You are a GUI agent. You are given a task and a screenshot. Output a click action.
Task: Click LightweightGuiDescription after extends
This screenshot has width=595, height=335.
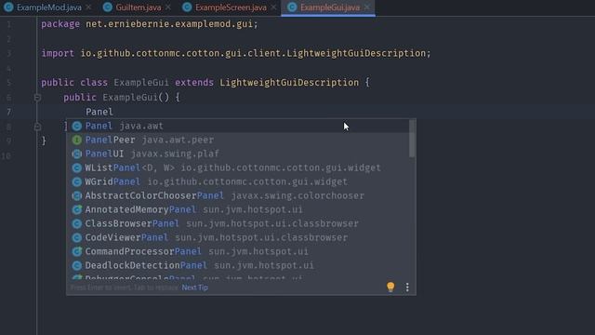coord(289,83)
